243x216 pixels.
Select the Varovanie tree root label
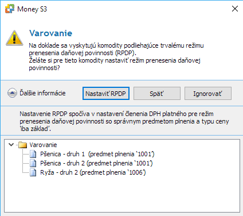pyautogui.click(x=43, y=145)
